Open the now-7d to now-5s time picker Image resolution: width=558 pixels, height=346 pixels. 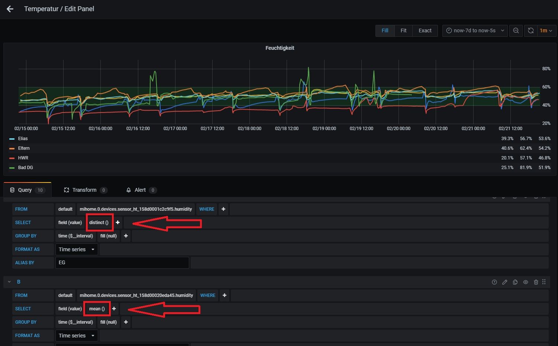tap(475, 30)
